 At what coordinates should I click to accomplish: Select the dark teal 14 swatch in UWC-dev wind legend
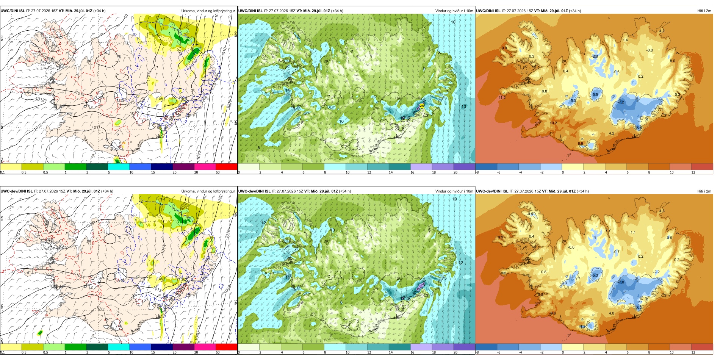399,347
